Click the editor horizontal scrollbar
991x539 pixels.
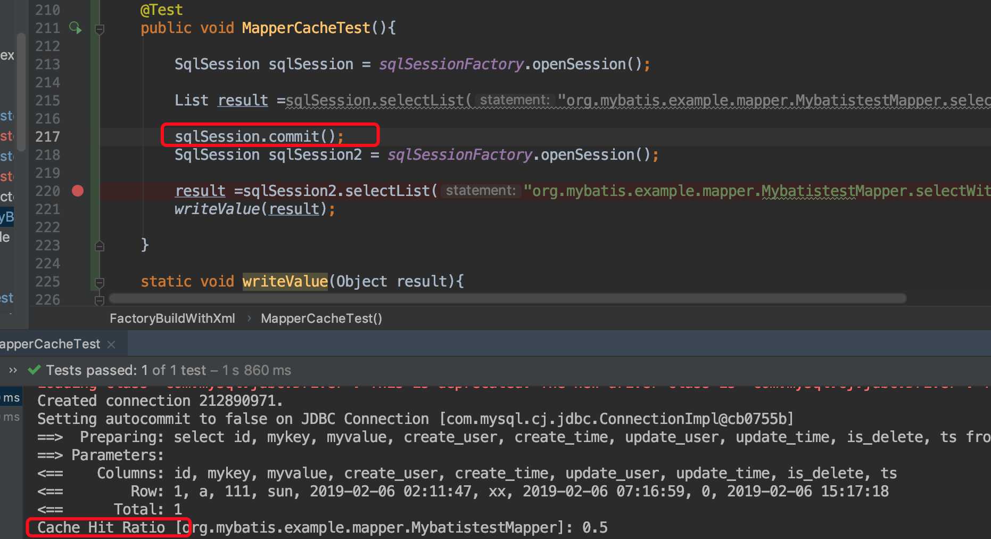click(x=507, y=298)
